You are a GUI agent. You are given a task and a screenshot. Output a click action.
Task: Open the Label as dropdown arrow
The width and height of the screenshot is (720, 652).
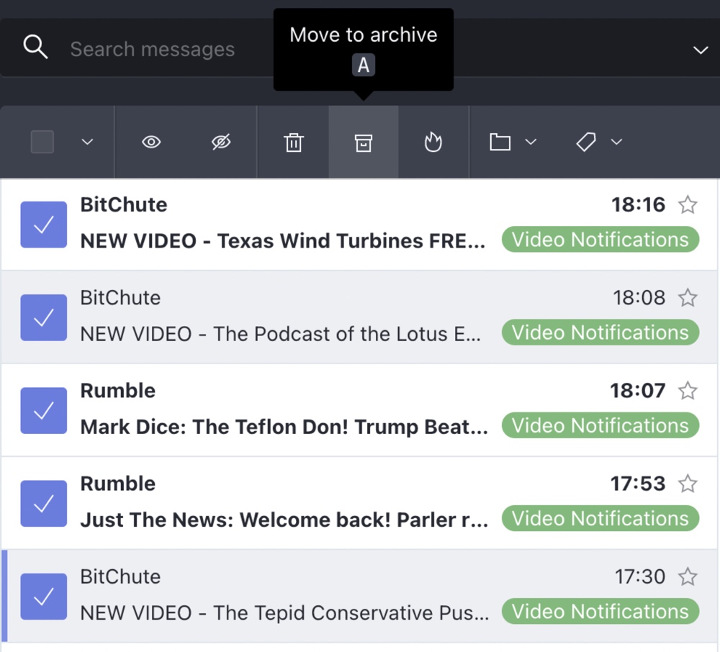[616, 142]
